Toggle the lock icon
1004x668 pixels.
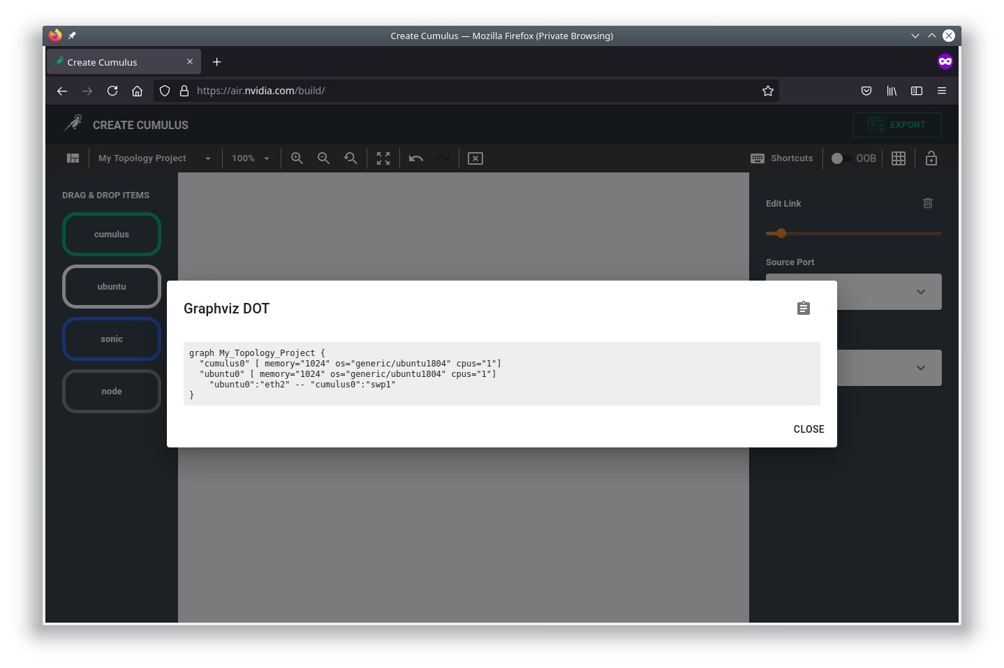(931, 158)
